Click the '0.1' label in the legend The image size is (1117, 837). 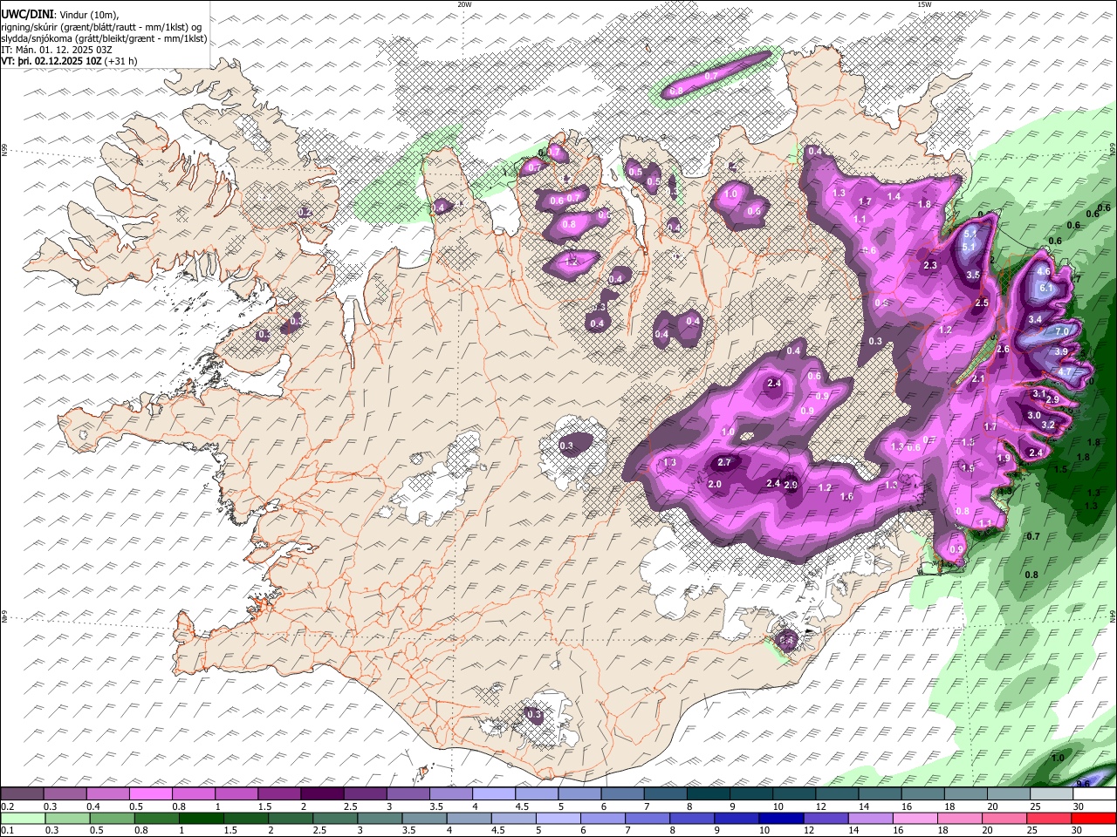click(x=6, y=831)
